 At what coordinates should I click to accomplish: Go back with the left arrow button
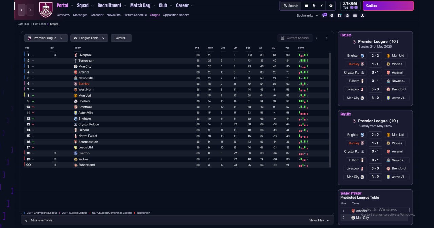click(22, 10)
